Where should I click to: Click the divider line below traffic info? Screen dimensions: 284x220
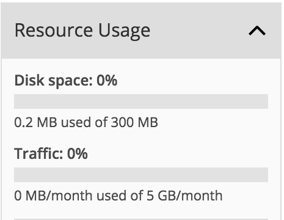(141, 219)
